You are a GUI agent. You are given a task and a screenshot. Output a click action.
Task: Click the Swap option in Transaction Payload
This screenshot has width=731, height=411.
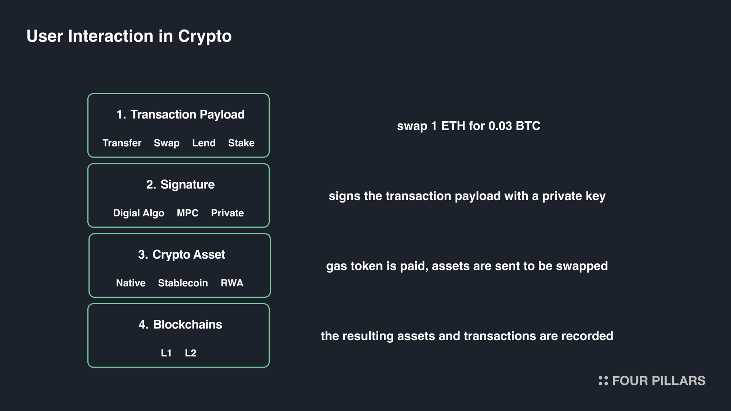point(167,143)
